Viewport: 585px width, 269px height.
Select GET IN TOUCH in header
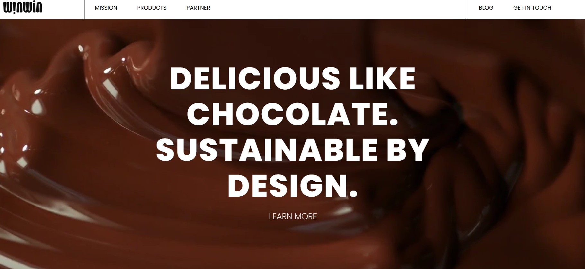[532, 8]
